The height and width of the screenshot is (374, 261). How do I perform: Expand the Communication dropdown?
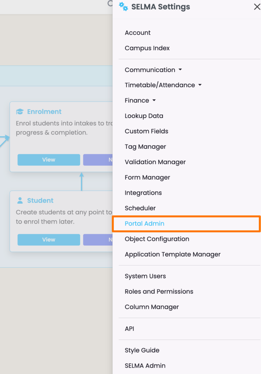coord(153,70)
